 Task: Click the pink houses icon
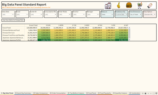pos(108,6)
